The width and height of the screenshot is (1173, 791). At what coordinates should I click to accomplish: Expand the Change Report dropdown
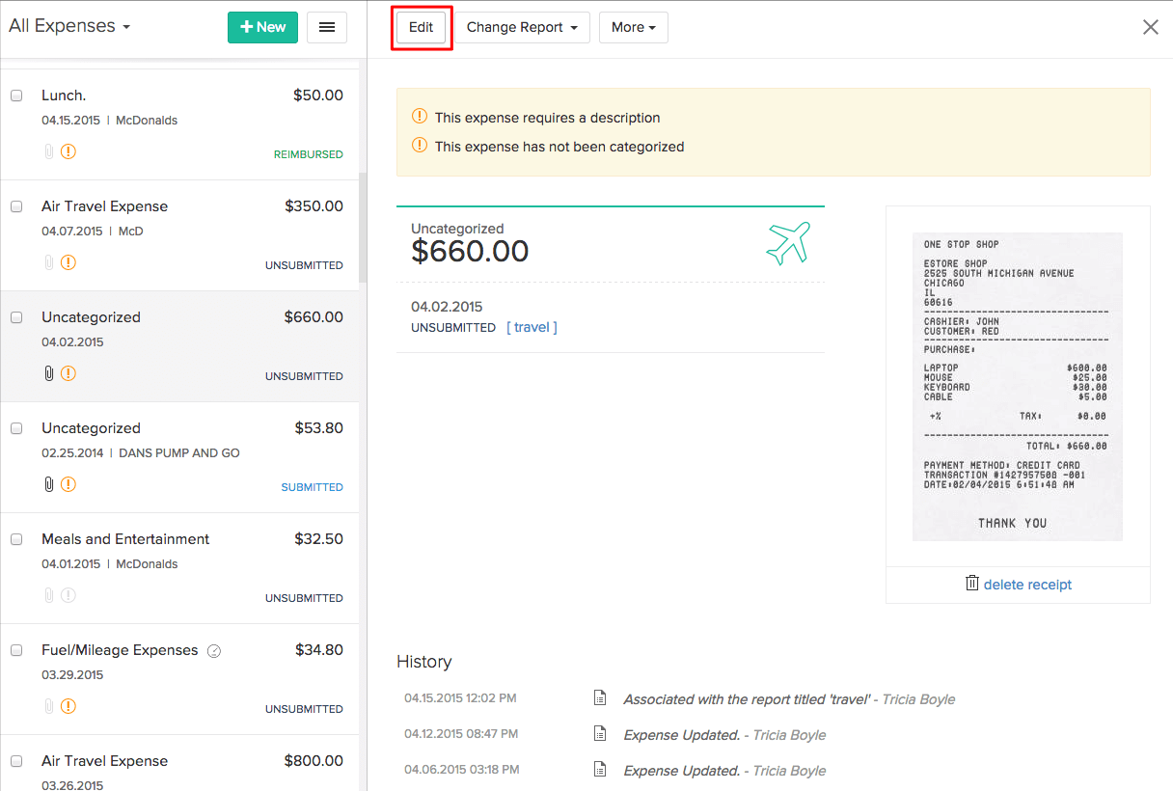522,27
